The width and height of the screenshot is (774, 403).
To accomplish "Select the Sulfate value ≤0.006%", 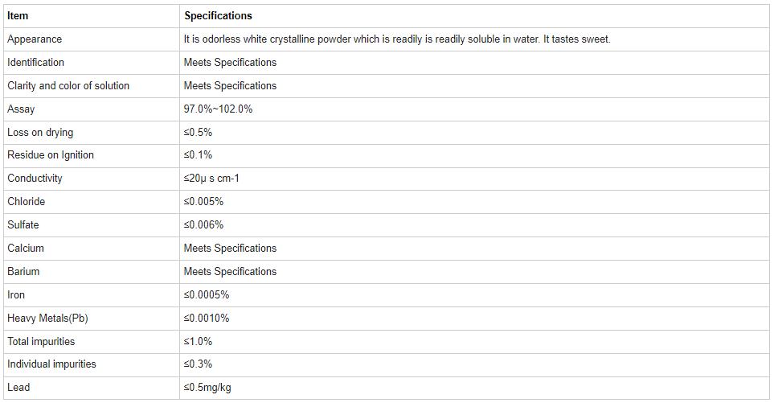I will click(203, 224).
